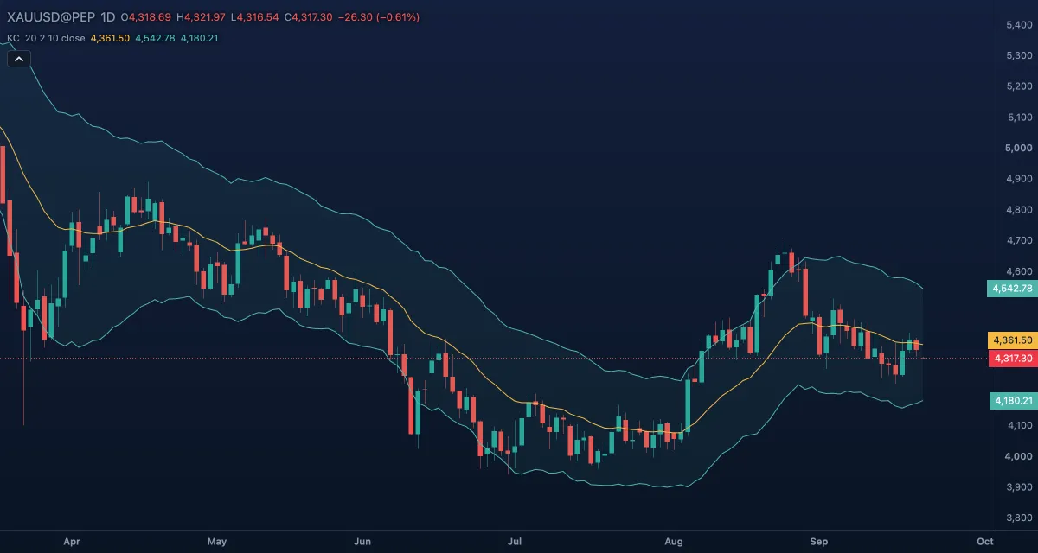Collapse the indicator legend with chevron button

point(19,59)
